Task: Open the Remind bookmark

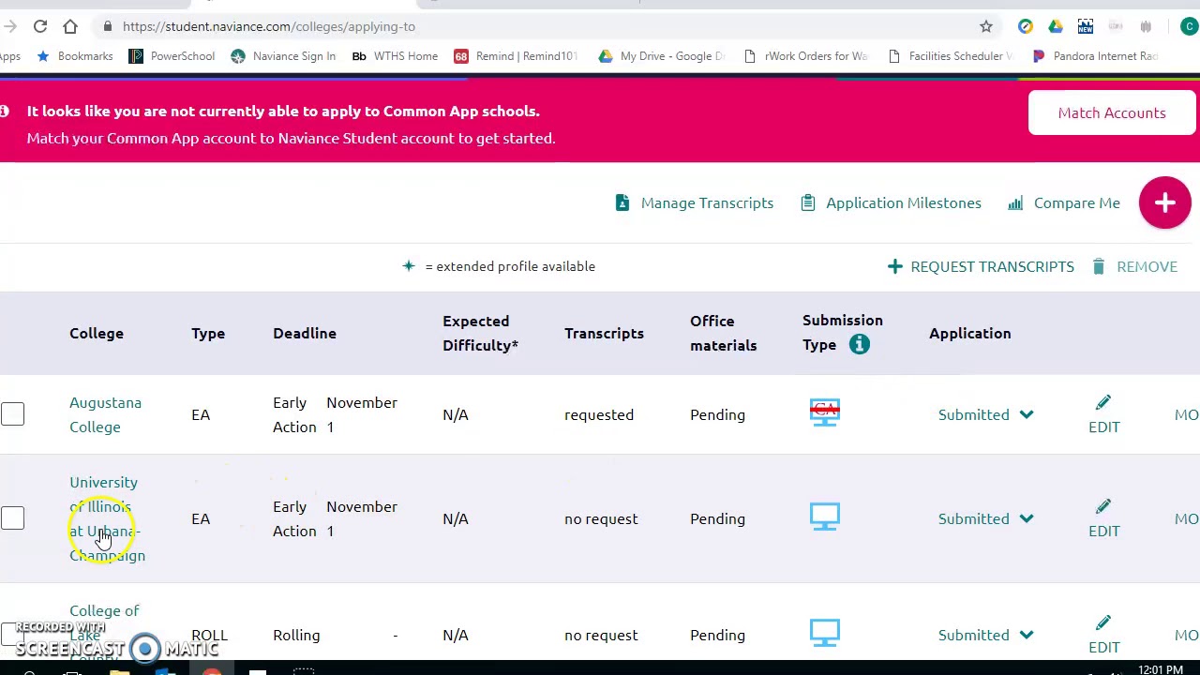Action: 516,56
